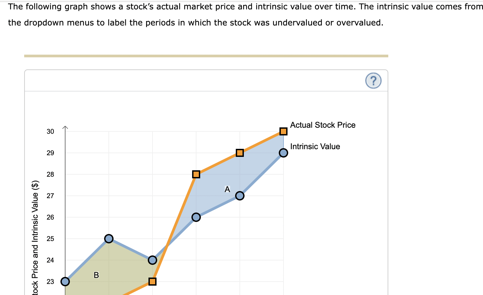Open the question mark help icon
The width and height of the screenshot is (483, 295).
click(373, 81)
